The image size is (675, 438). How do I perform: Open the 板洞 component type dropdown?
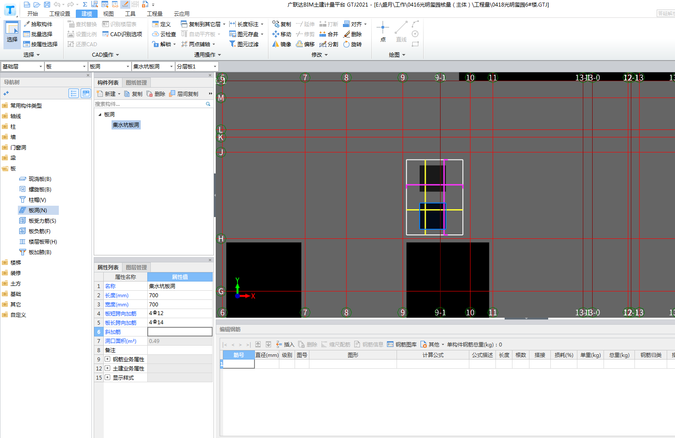[110, 66]
